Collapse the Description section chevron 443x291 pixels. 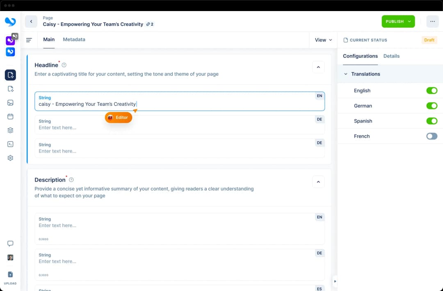coord(318,182)
